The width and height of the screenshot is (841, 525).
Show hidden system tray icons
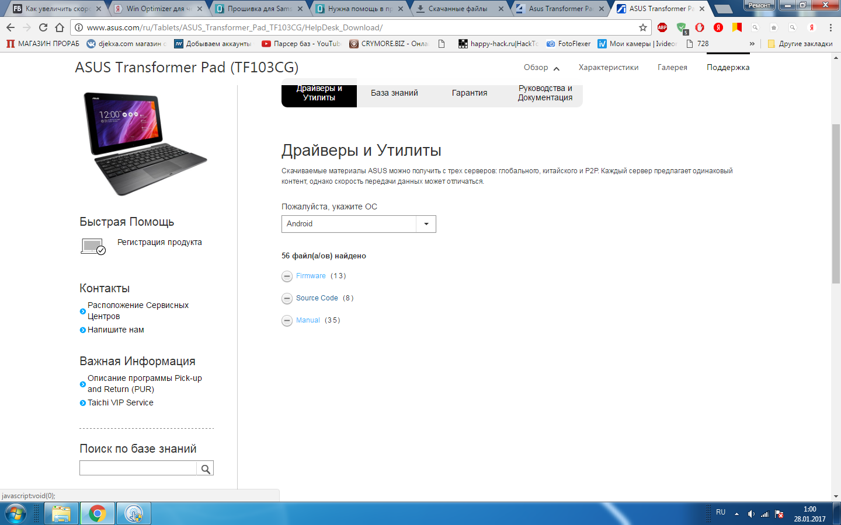[x=736, y=514]
